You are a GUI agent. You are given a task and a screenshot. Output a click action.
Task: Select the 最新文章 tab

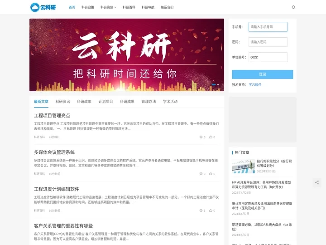[x=41, y=102]
